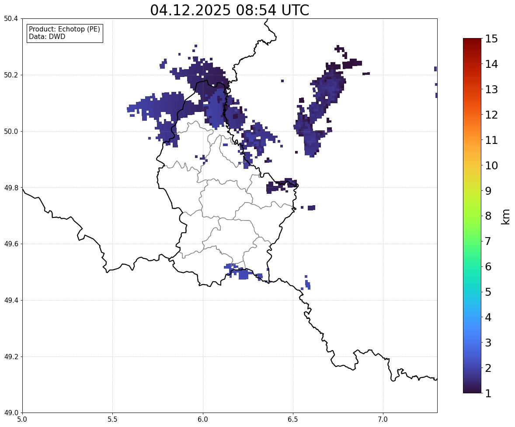
Task: Click the colorbar label "15"
Action: pyautogui.click(x=491, y=39)
